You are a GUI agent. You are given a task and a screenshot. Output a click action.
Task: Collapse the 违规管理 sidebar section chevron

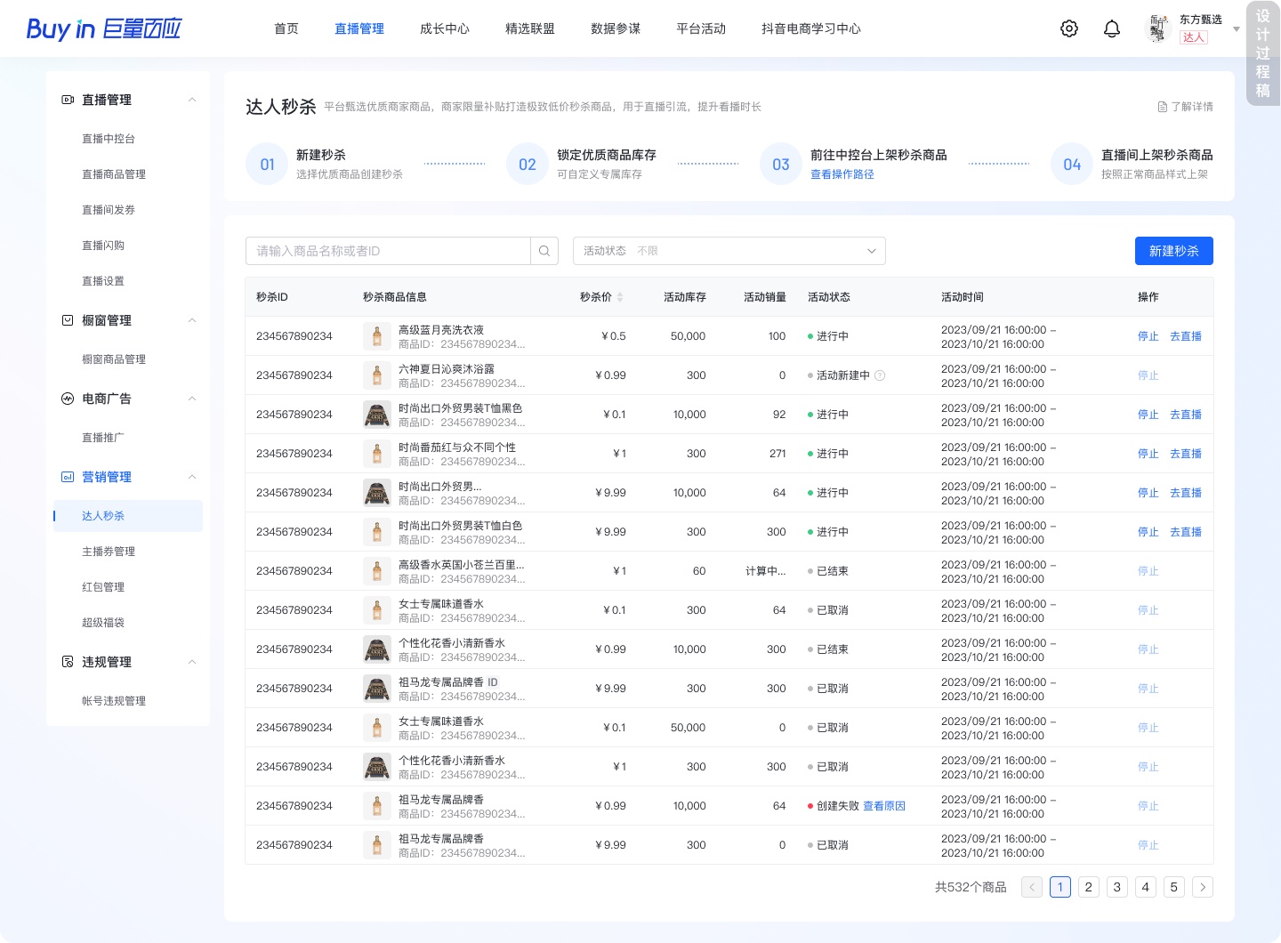tap(192, 662)
